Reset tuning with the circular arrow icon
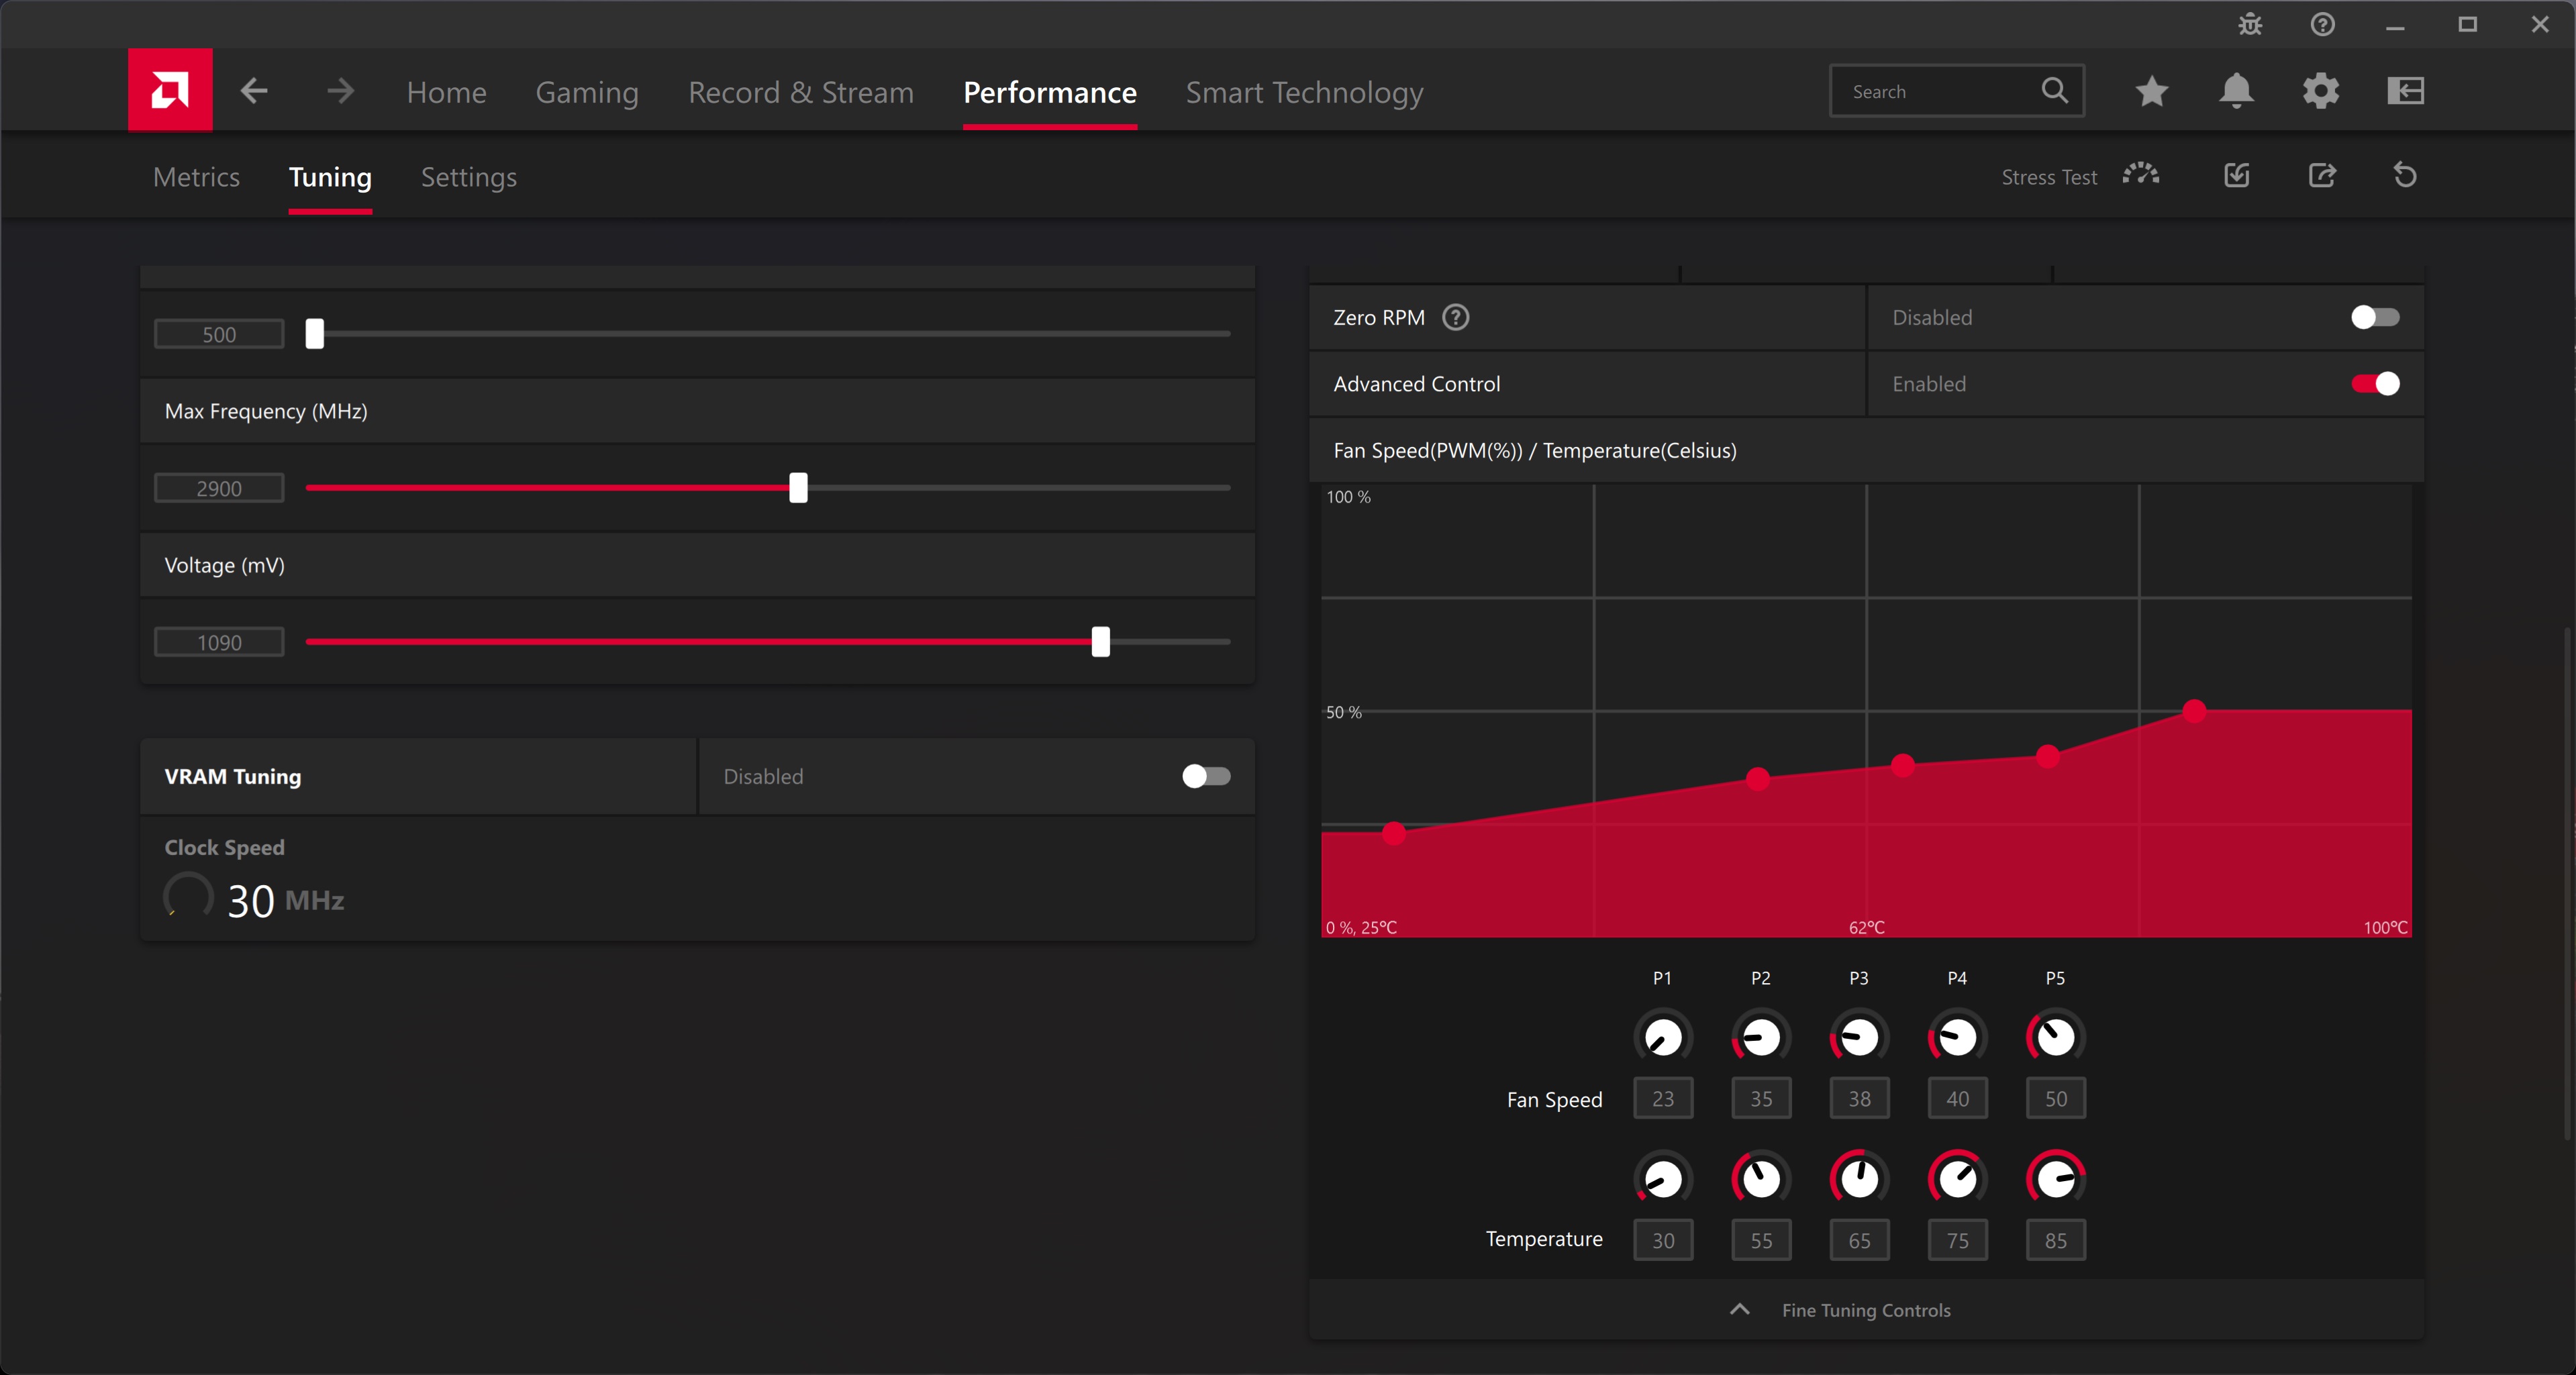Screen dimensions: 2576x1375 pyautogui.click(x=2405, y=176)
